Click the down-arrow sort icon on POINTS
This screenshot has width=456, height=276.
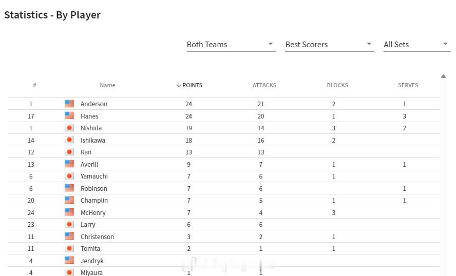(179, 85)
